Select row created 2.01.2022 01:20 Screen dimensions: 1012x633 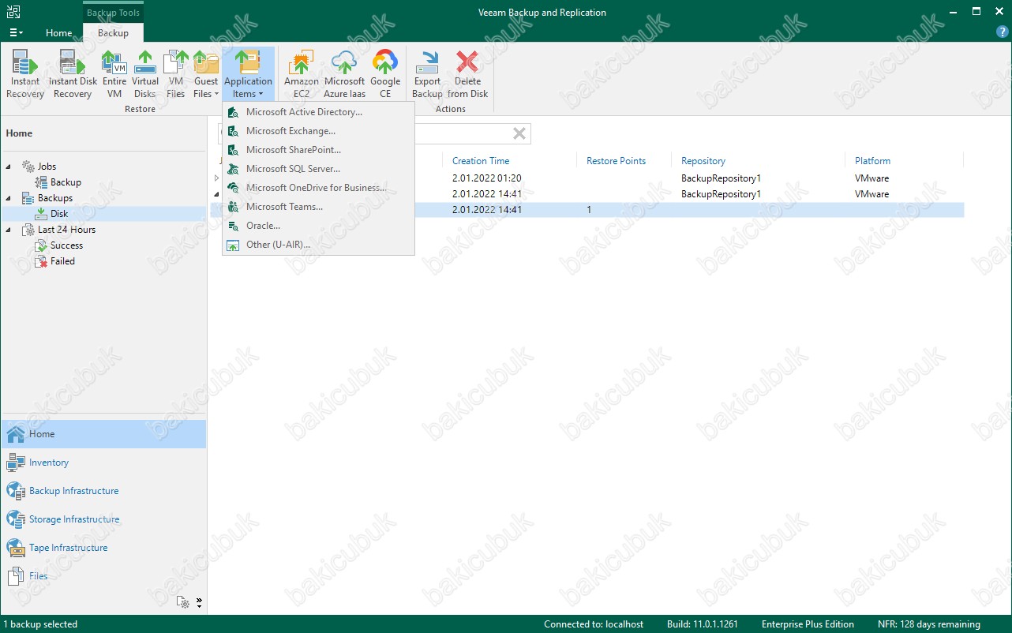(x=587, y=178)
